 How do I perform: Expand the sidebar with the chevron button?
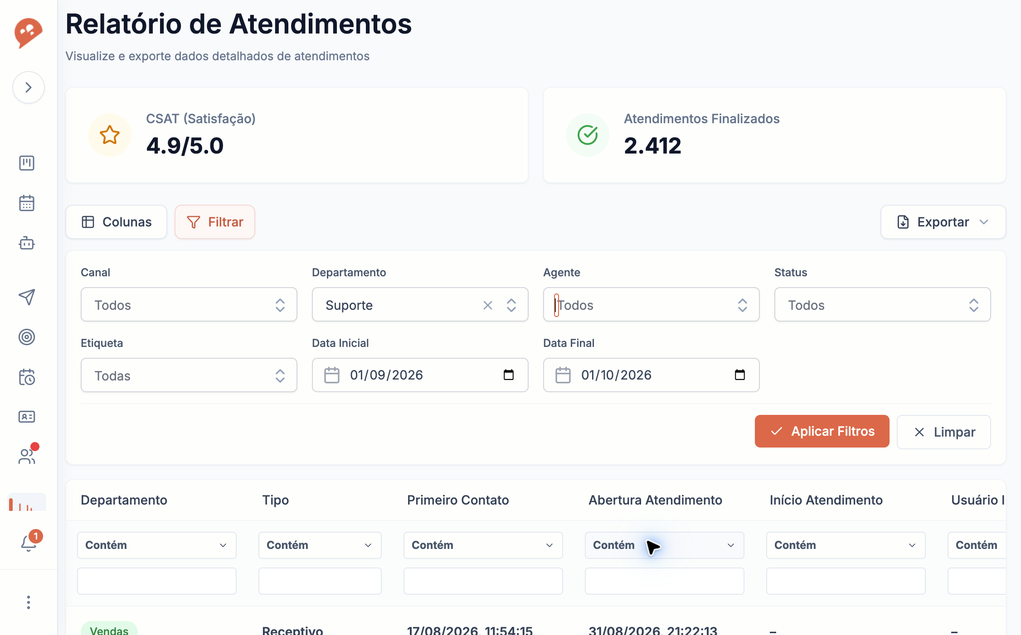tap(29, 87)
